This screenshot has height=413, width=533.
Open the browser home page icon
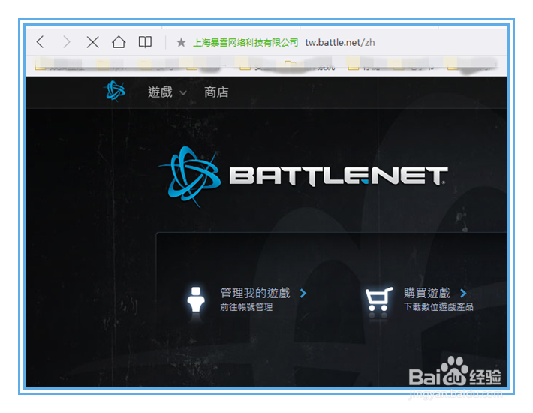point(119,42)
